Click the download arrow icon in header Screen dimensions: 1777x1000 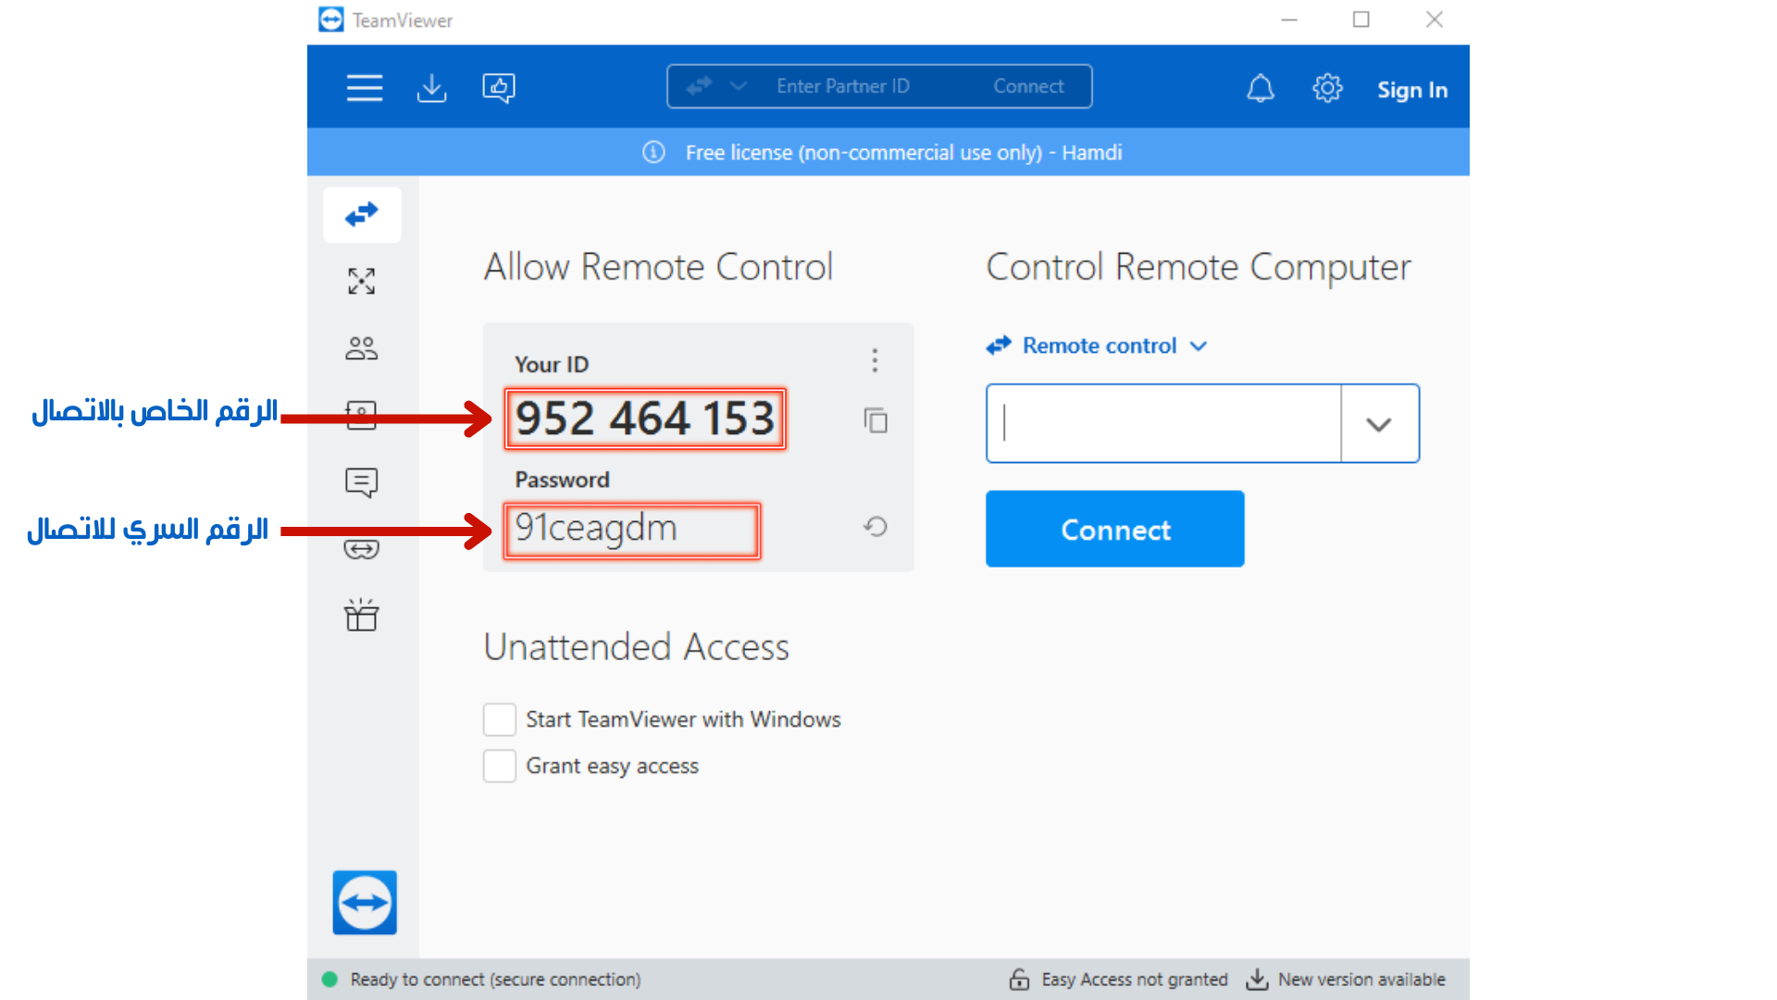click(x=431, y=88)
